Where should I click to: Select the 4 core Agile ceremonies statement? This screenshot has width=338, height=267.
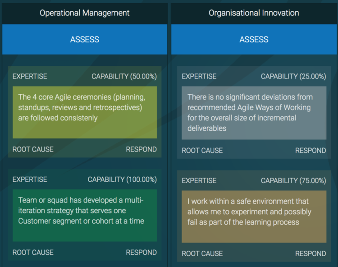85,112
